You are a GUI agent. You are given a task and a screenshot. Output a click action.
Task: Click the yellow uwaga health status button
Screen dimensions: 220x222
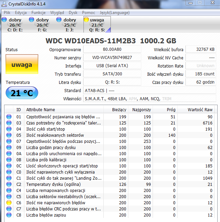point(22,64)
